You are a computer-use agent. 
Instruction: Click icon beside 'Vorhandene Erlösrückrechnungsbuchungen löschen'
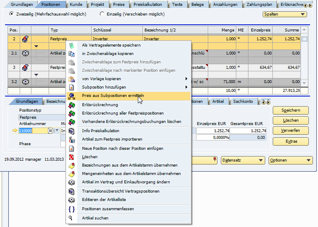pos(72,122)
